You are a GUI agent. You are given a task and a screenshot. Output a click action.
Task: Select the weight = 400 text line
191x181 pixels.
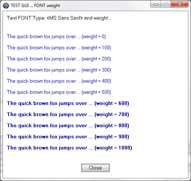click(59, 81)
